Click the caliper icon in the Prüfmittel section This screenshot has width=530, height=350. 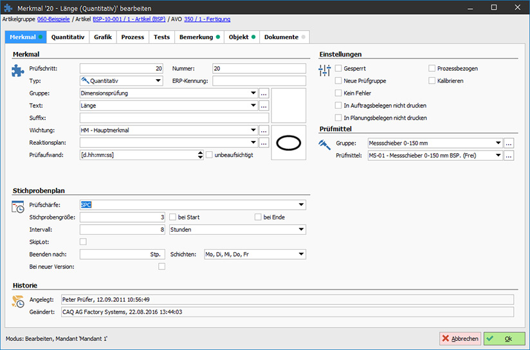324,145
